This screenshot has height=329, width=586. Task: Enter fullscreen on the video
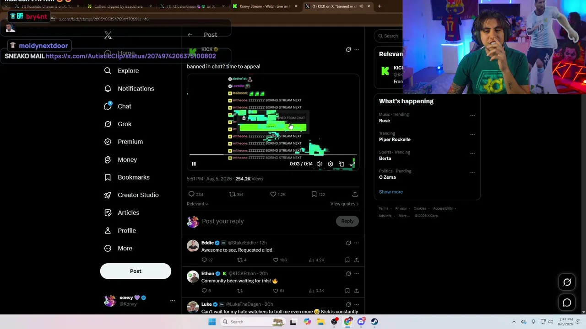[x=353, y=164]
